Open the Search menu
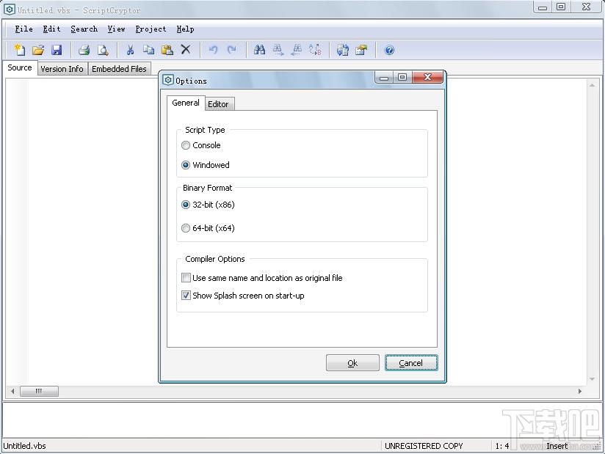605x454 pixels. pyautogui.click(x=84, y=29)
